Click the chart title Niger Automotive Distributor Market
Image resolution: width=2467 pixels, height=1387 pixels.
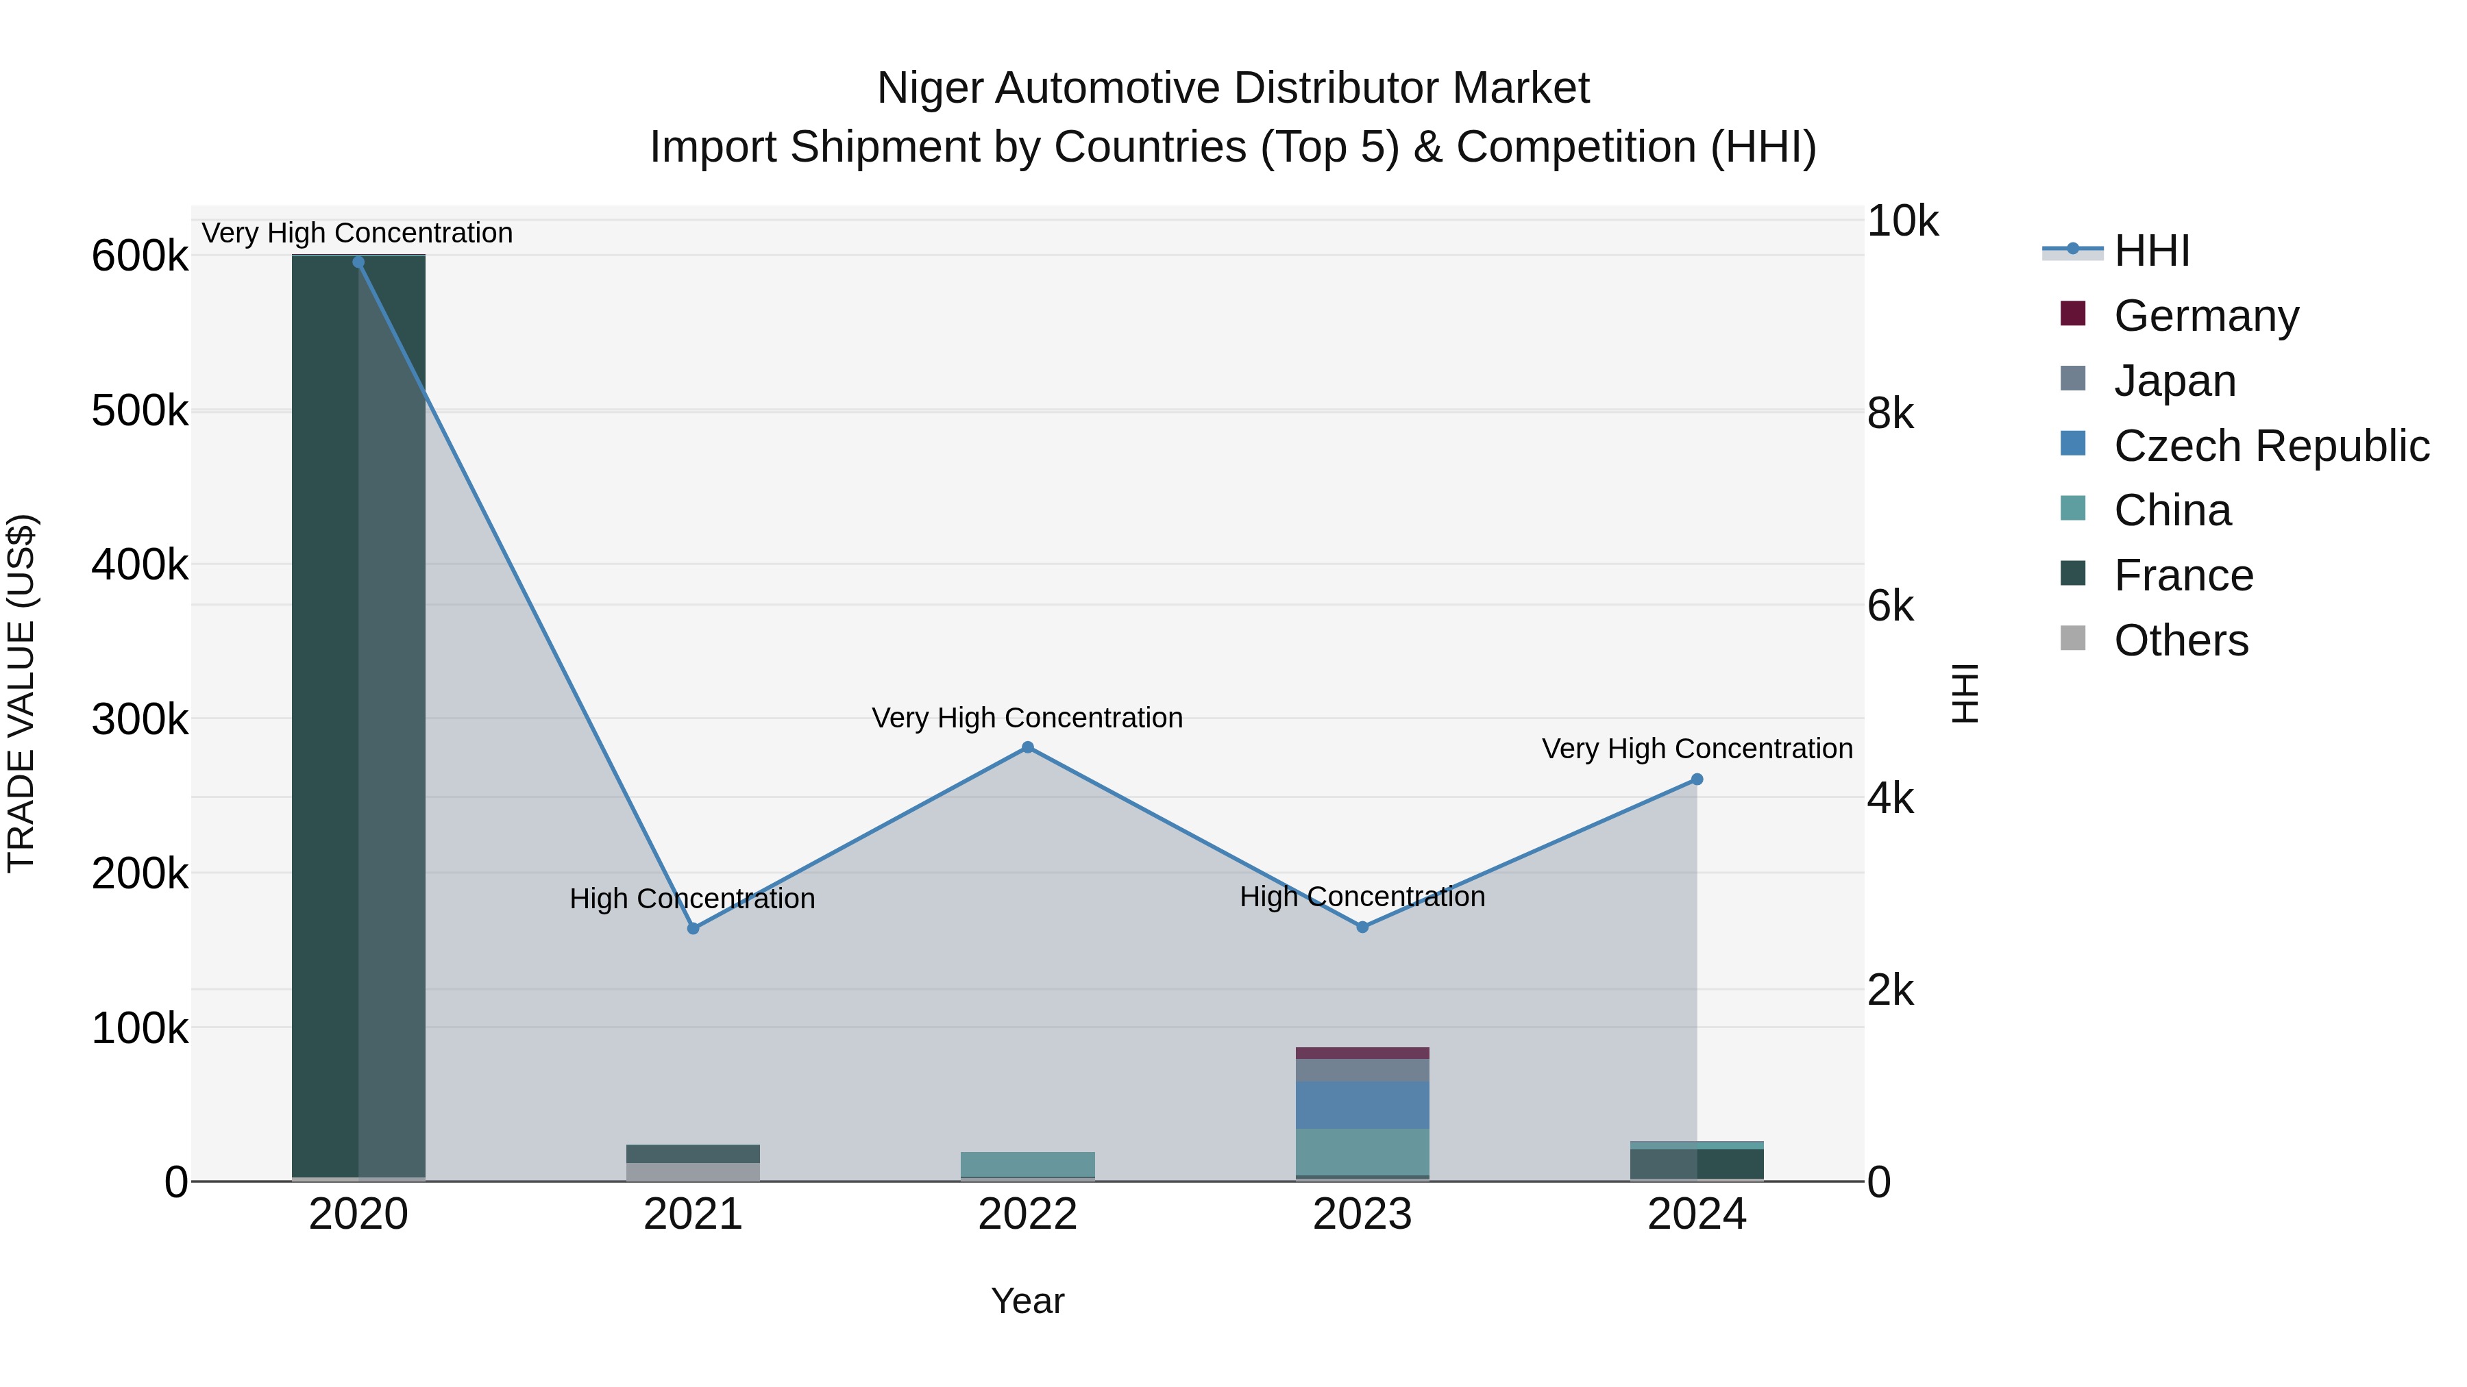[1233, 88]
